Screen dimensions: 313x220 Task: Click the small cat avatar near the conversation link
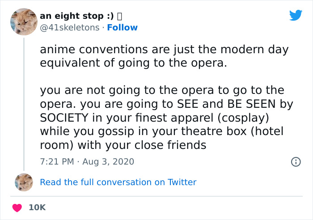tap(24, 182)
